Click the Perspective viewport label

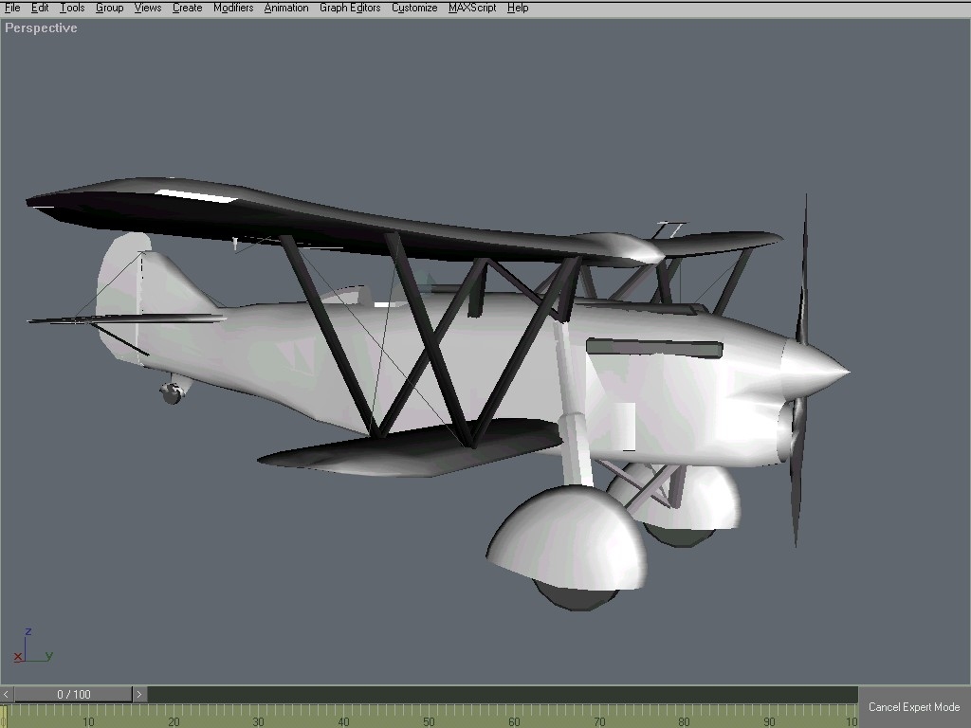click(40, 27)
